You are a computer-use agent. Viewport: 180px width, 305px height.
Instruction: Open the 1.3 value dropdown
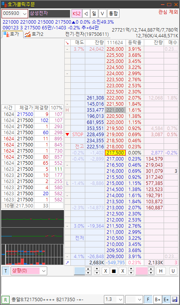pos(121,300)
